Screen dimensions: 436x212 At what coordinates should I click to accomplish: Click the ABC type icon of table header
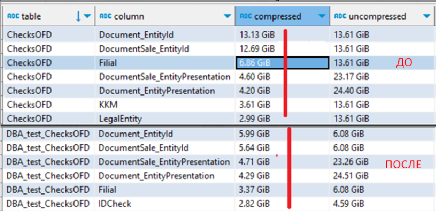point(14,17)
